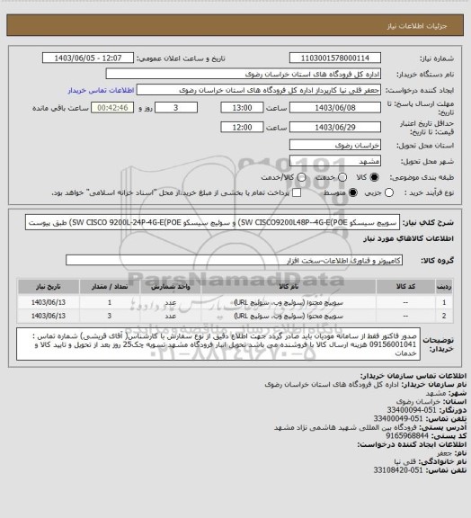Click the delivery city field مشهد

pyautogui.click(x=335, y=161)
